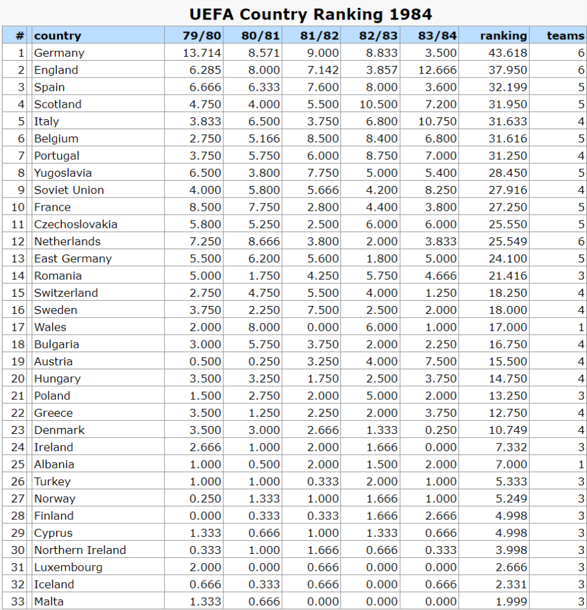Select the Northern Ireland entry

pyautogui.click(x=80, y=550)
